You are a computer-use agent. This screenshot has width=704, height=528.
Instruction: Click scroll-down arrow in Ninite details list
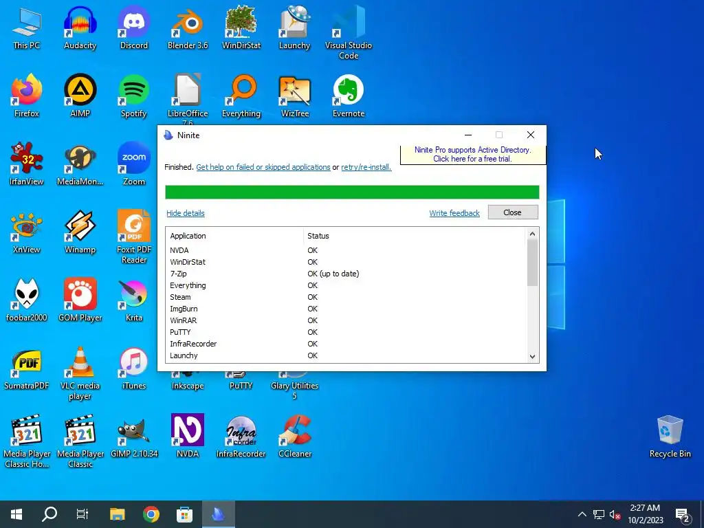point(533,357)
